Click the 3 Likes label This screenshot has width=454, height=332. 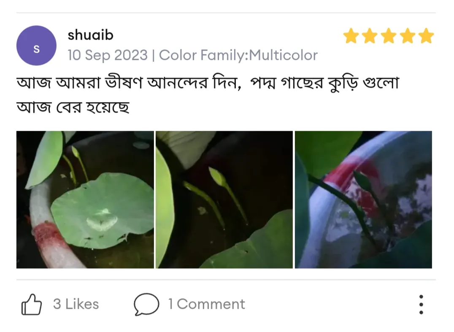[x=76, y=304]
